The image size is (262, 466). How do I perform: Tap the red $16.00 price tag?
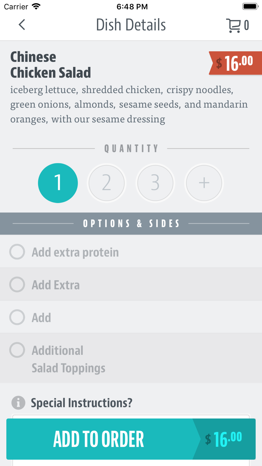pyautogui.click(x=235, y=63)
